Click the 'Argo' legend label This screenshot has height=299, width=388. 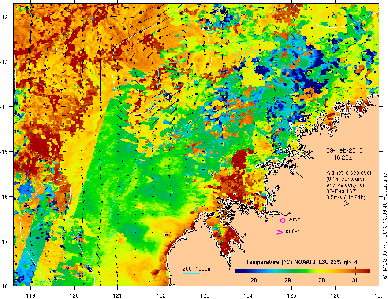coord(295,219)
